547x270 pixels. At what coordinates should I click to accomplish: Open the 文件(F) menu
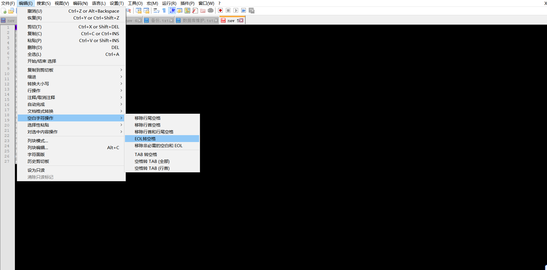pos(8,3)
